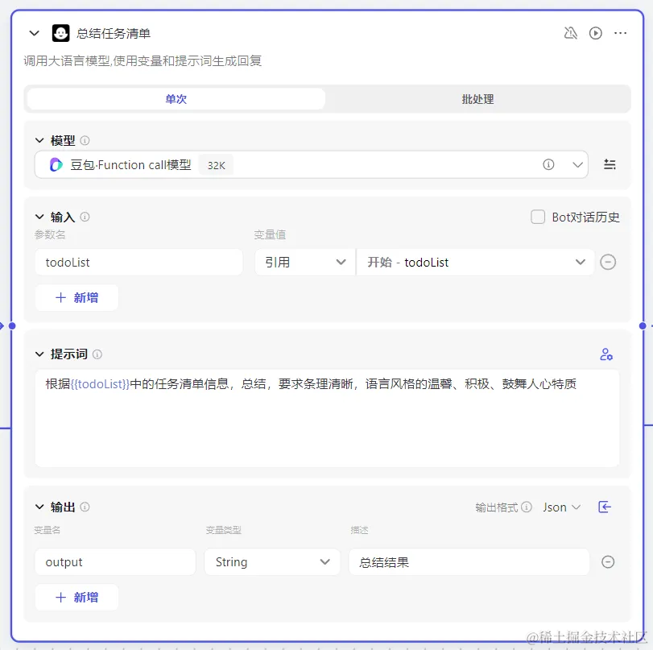Screen dimensions: 653x650
Task: Click the Doubao model logo icon
Action: pyautogui.click(x=56, y=165)
